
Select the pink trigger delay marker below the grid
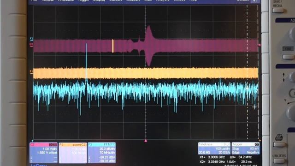click(x=146, y=141)
